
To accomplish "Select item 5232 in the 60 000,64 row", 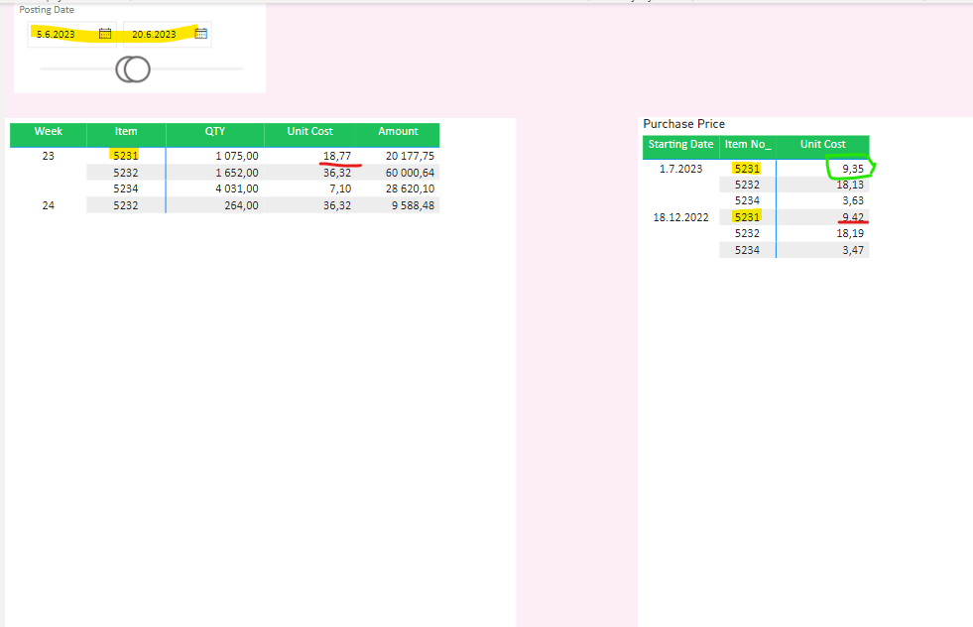I will [x=125, y=173].
